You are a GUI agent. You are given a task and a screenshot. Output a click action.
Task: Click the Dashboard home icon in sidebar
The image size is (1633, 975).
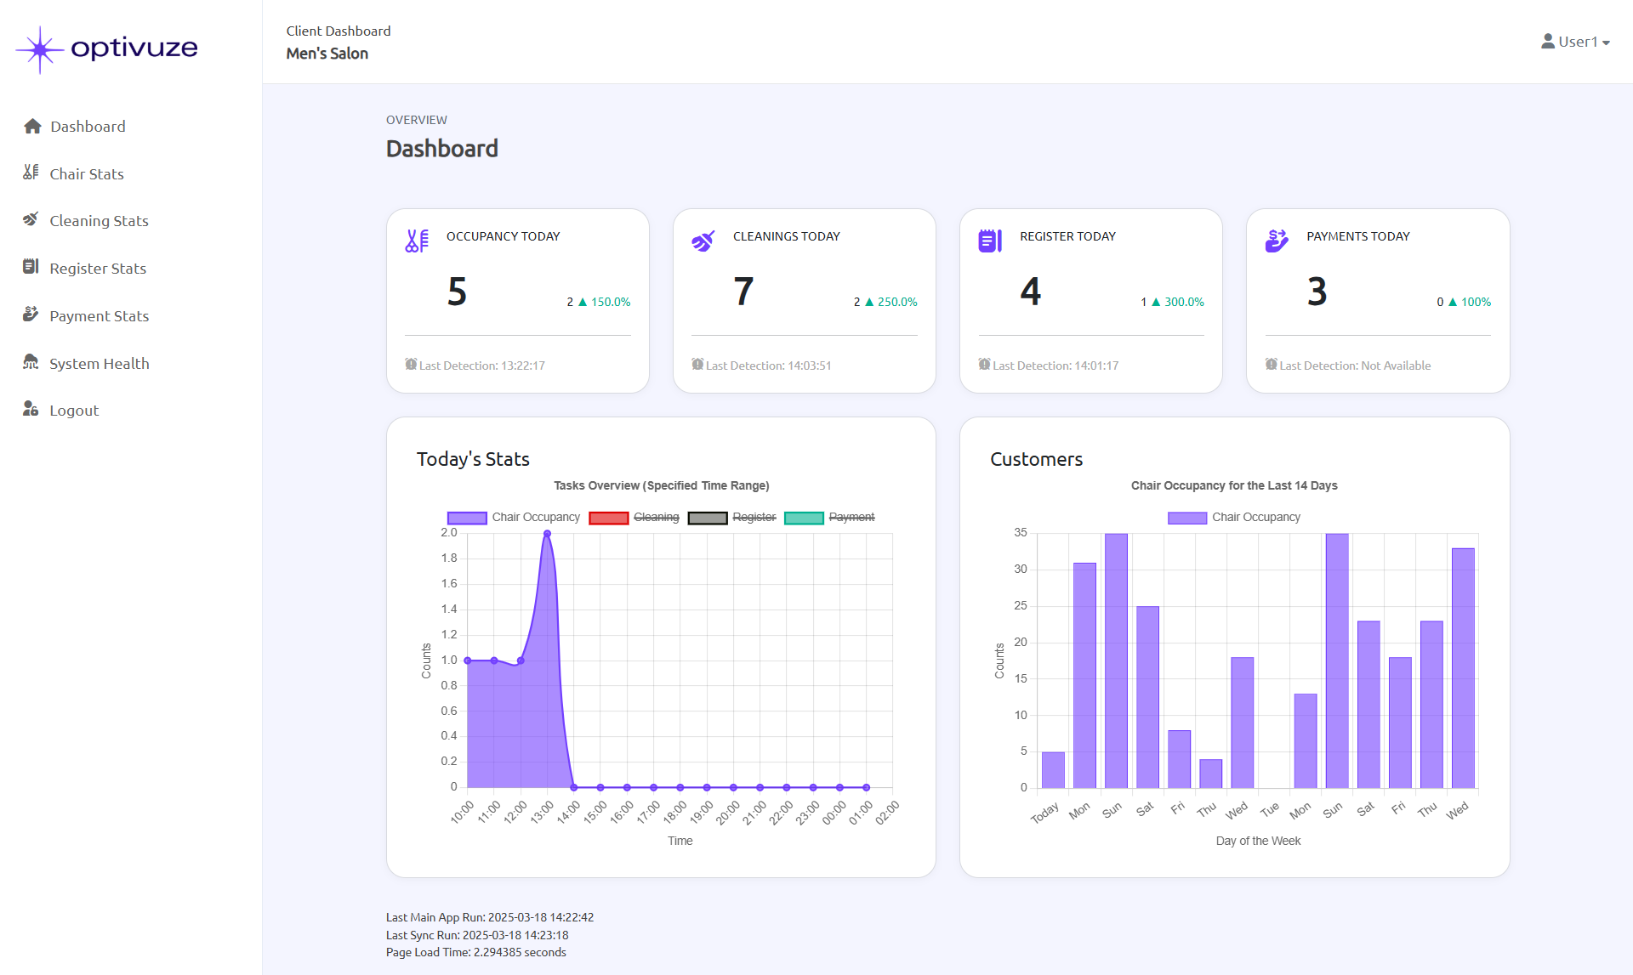32,127
